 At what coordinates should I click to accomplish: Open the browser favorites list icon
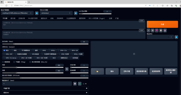click(x=167, y=6)
